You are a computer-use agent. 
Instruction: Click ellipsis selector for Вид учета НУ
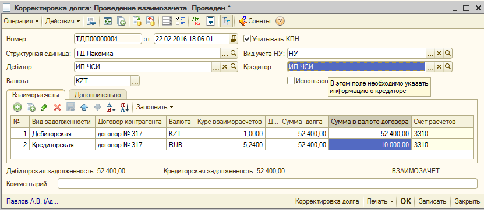click(x=430, y=54)
